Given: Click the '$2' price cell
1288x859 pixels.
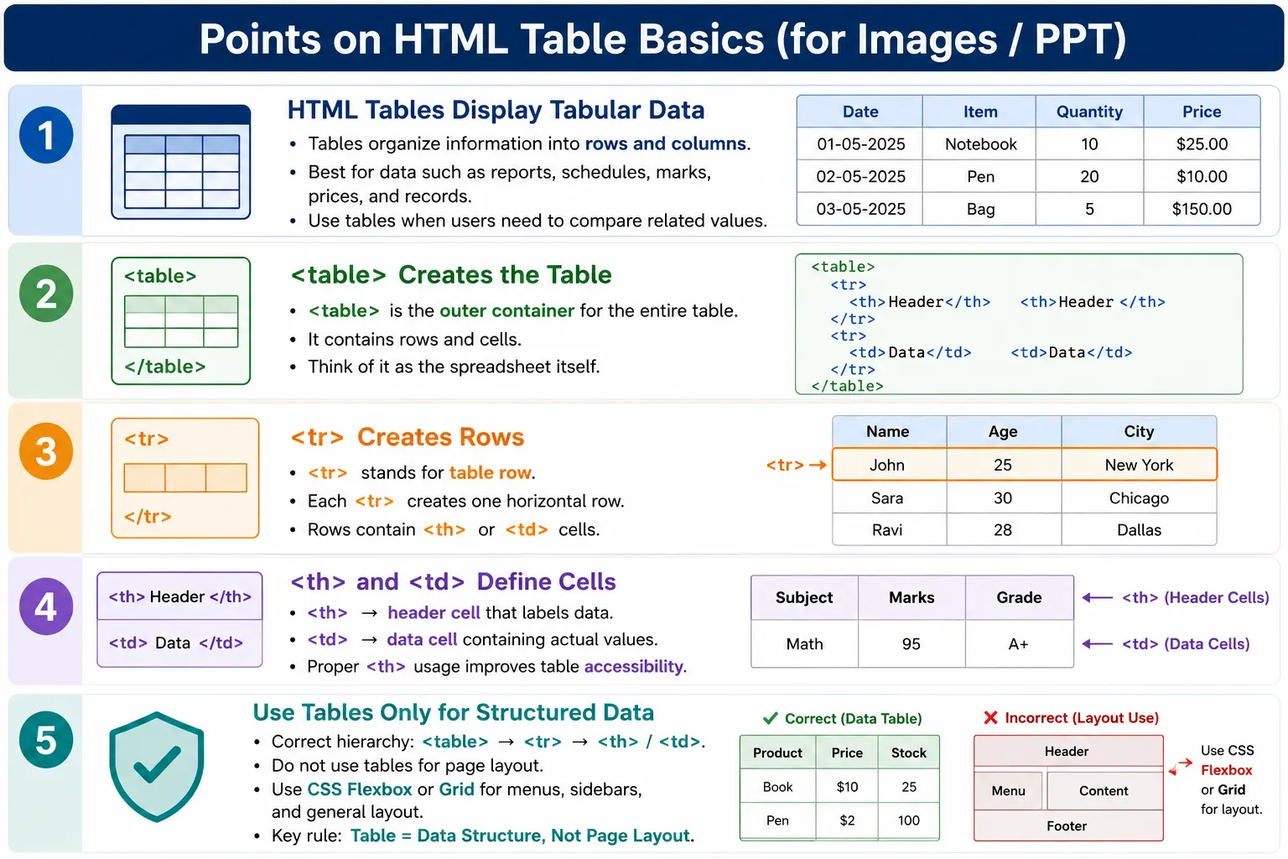Looking at the screenshot, I should 847,820.
